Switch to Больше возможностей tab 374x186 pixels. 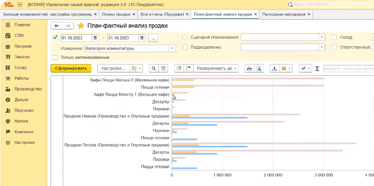(47, 14)
